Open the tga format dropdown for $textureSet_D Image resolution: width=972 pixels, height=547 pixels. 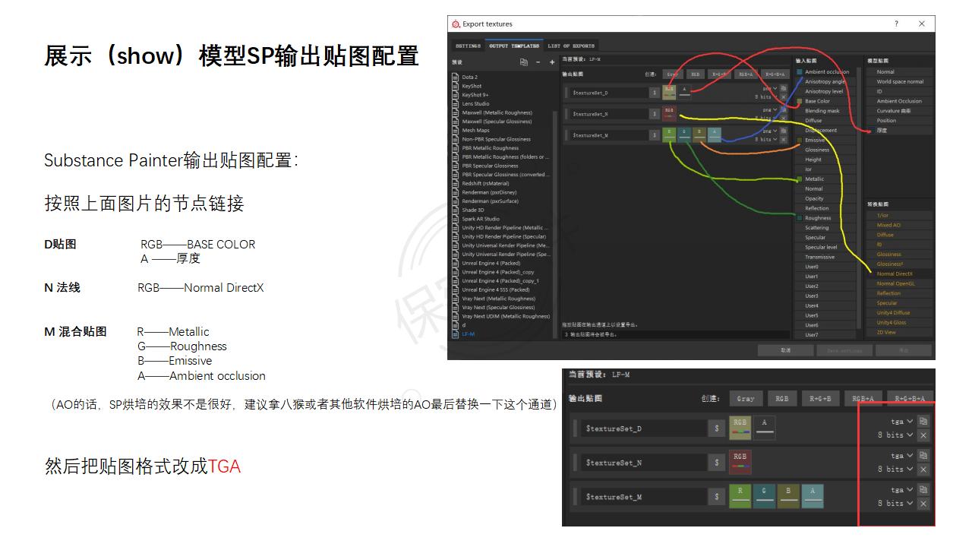(901, 422)
